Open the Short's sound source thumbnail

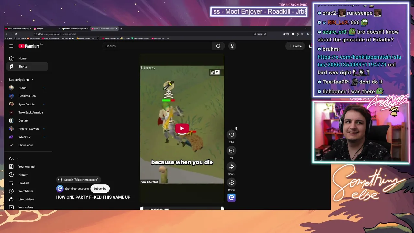pyautogui.click(x=232, y=197)
